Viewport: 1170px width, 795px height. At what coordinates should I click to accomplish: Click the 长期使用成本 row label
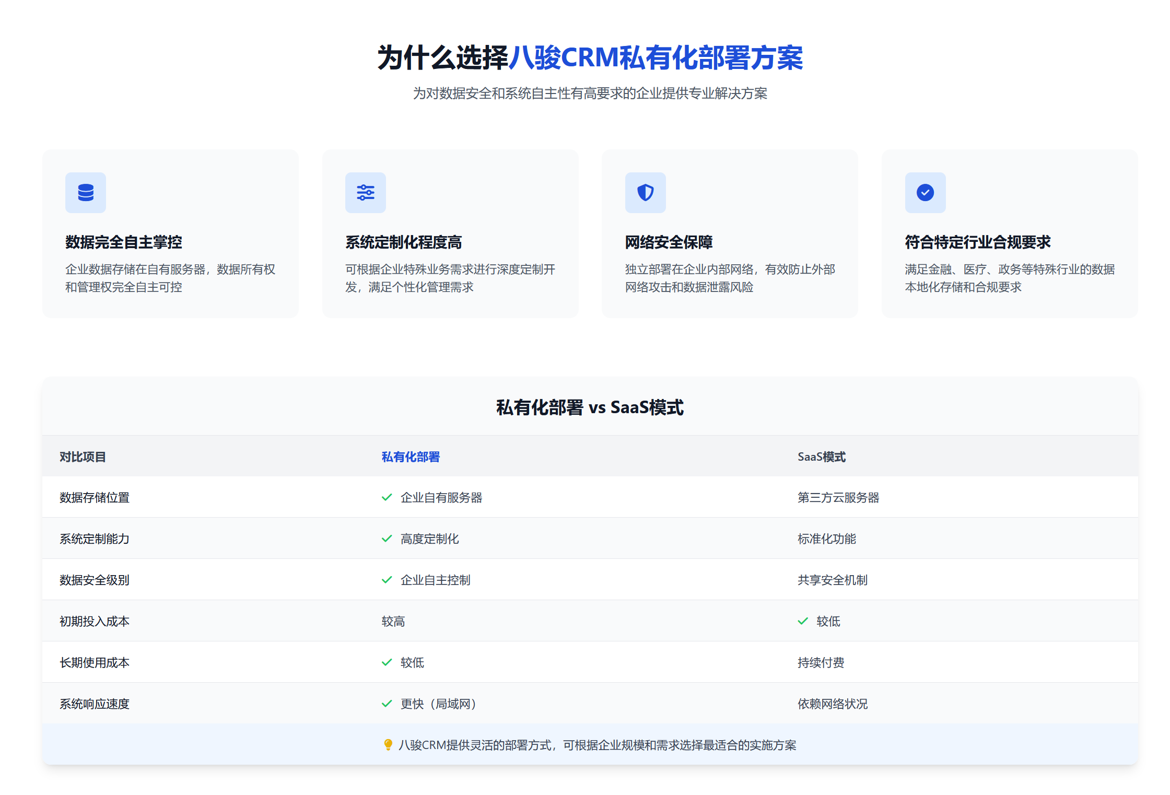coord(95,662)
